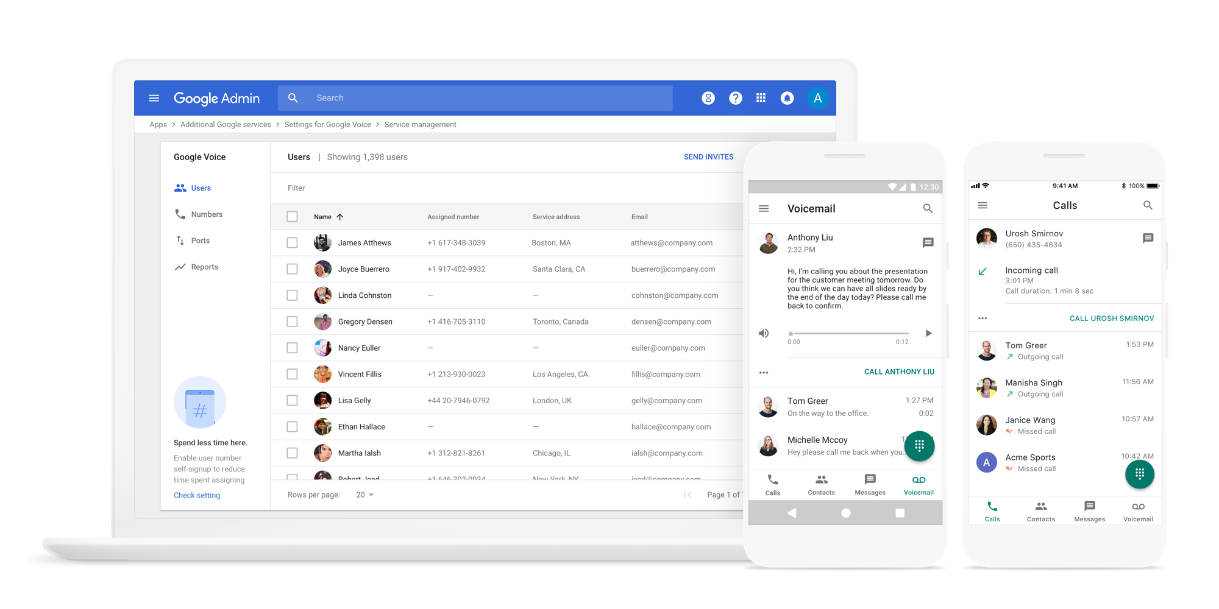Screen dimensions: 1219x609
Task: Select the checkbox for Joyce Buerrero
Action: (293, 269)
